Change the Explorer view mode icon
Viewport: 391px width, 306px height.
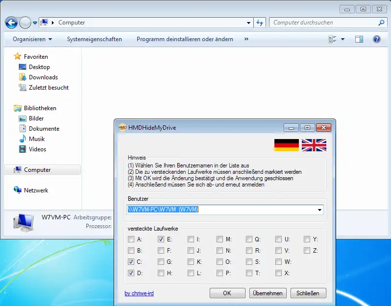[x=332, y=39]
